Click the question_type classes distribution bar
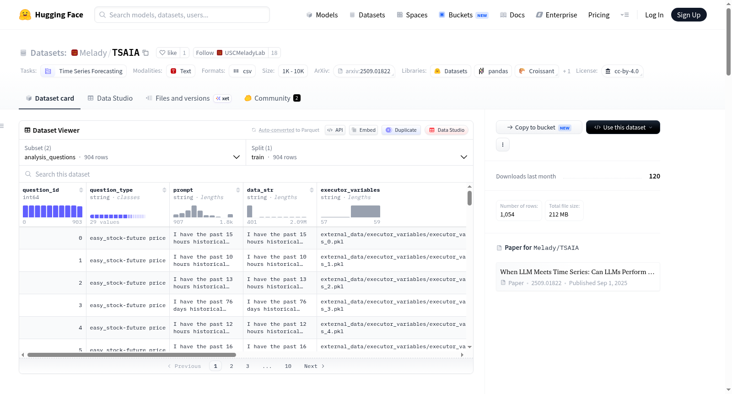 pyautogui.click(x=118, y=216)
